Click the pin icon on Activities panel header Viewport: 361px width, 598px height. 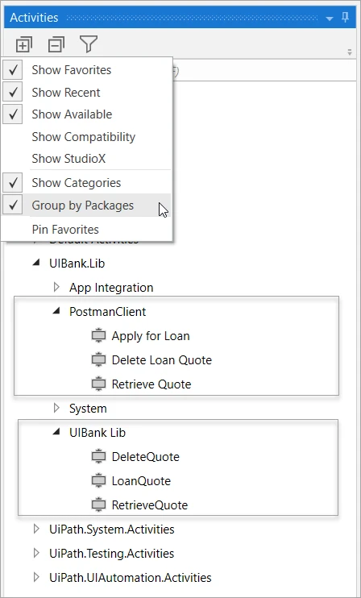coord(346,18)
